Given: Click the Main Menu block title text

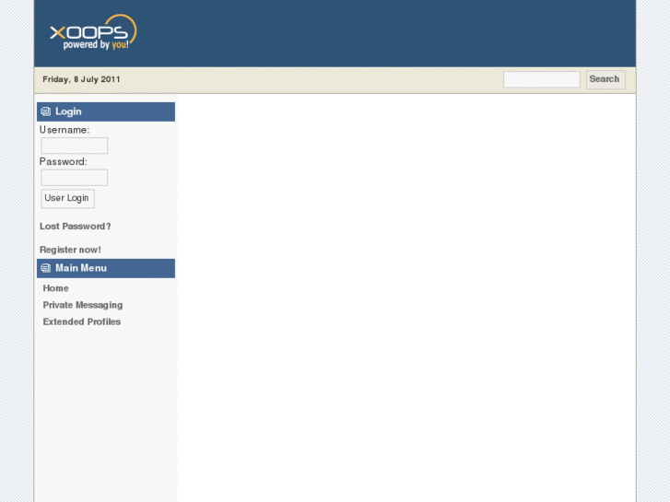Looking at the screenshot, I should tap(81, 268).
